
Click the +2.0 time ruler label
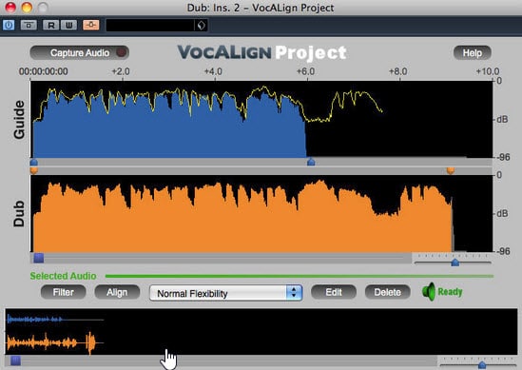[121, 71]
